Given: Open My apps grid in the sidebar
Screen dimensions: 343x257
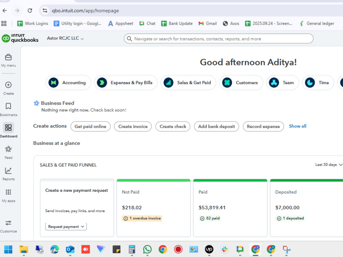Looking at the screenshot, I should (x=8, y=196).
